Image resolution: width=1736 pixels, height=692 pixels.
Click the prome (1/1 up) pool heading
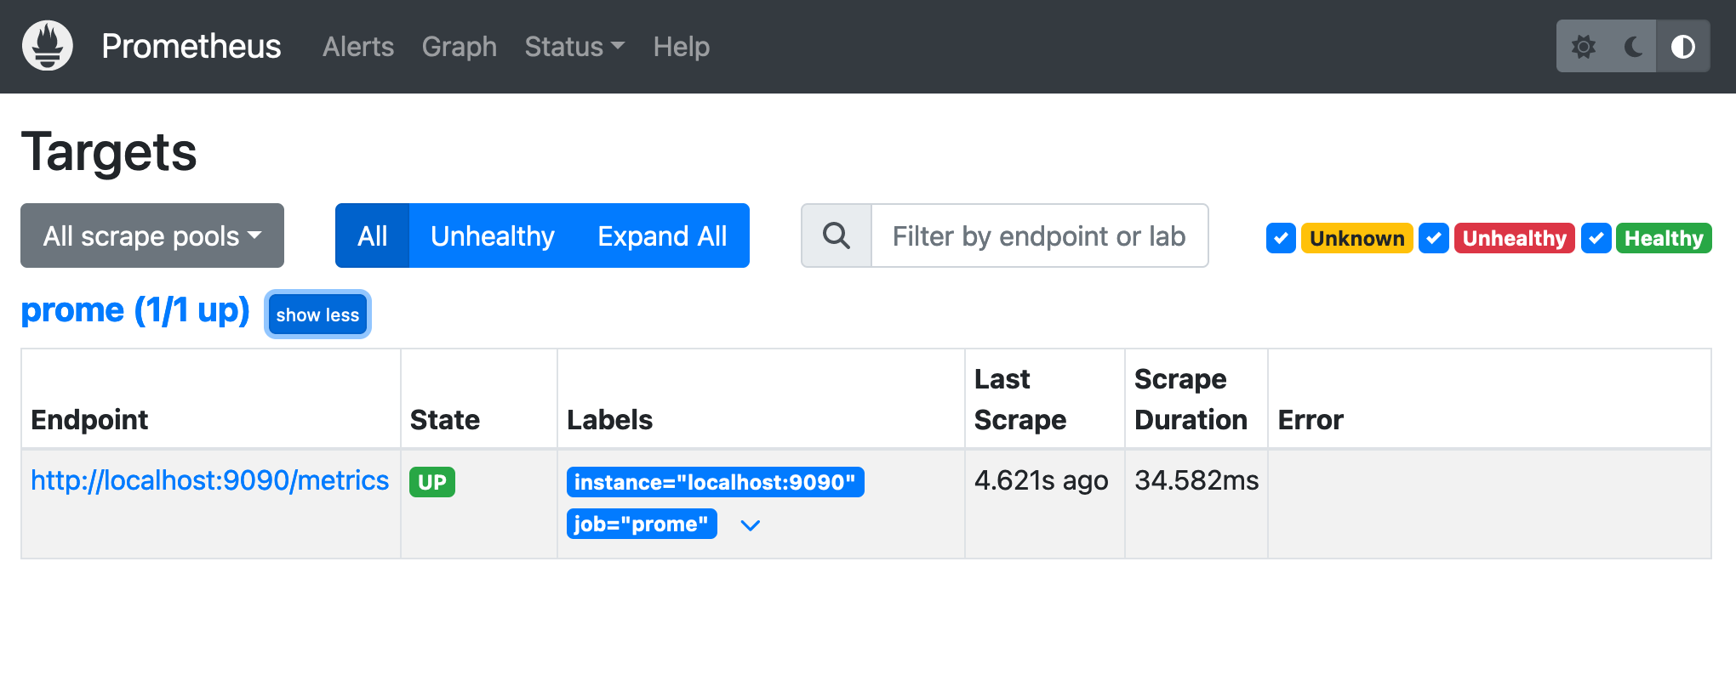[x=135, y=310]
